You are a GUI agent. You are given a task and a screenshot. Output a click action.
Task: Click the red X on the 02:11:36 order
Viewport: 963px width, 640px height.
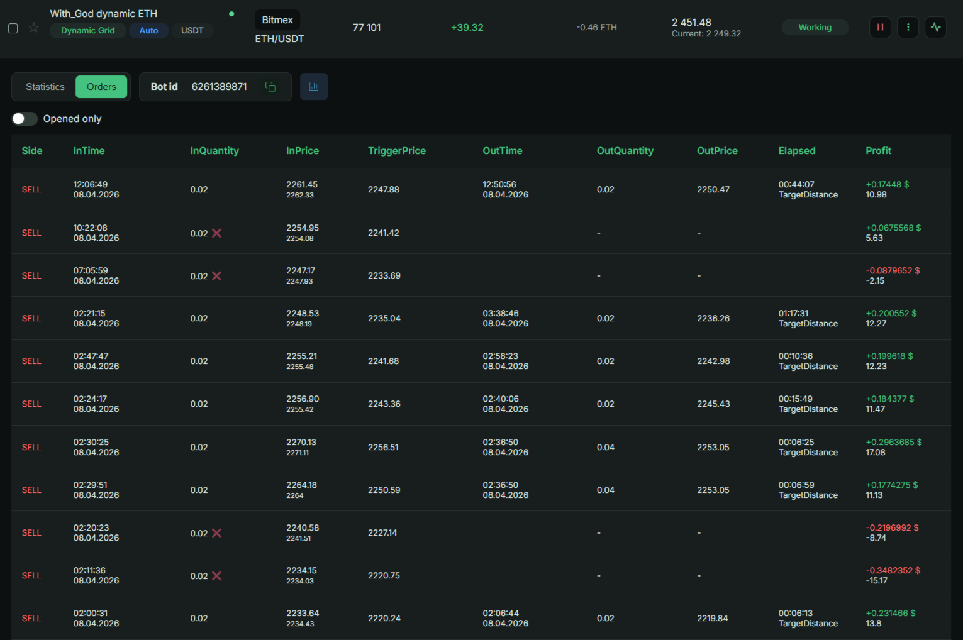click(x=216, y=575)
